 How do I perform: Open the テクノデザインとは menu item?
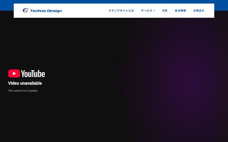121,11
